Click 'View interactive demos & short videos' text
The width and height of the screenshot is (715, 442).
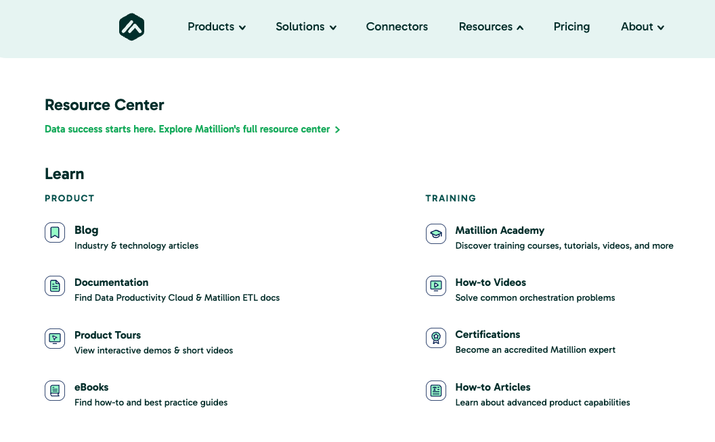point(154,351)
